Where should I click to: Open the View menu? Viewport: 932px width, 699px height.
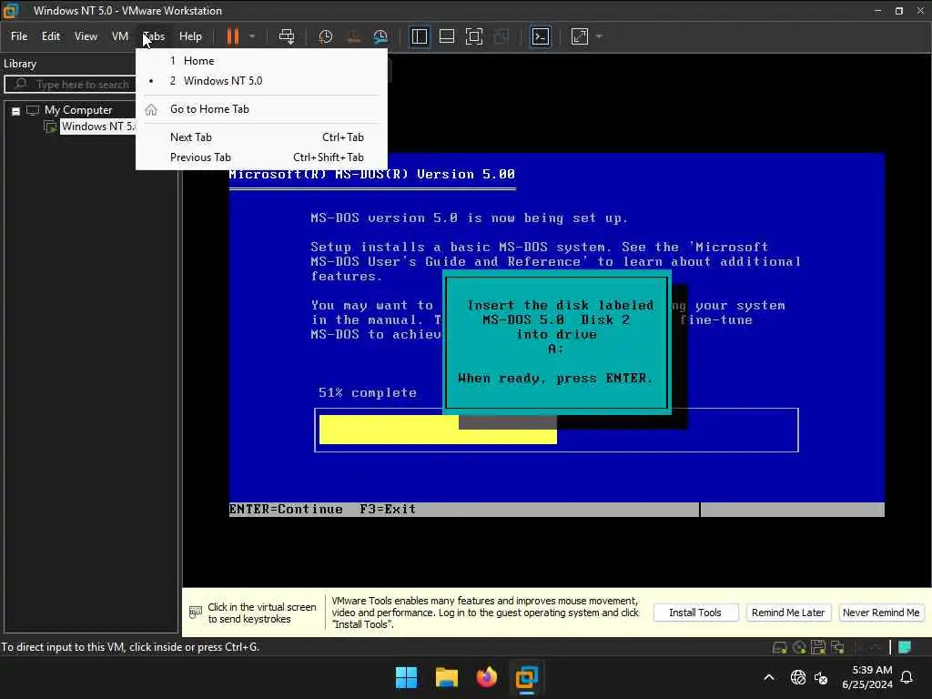[86, 36]
